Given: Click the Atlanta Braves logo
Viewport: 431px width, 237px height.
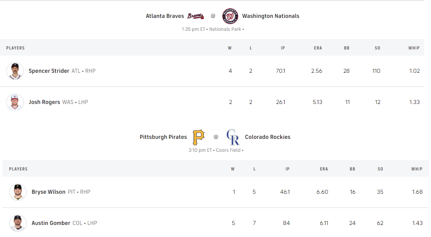Looking at the screenshot, I should 195,16.
